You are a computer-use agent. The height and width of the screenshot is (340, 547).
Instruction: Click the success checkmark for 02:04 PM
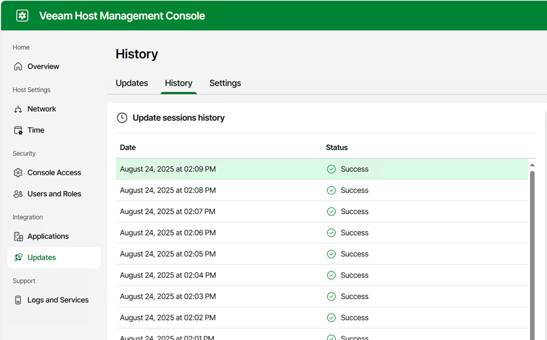[x=331, y=275]
